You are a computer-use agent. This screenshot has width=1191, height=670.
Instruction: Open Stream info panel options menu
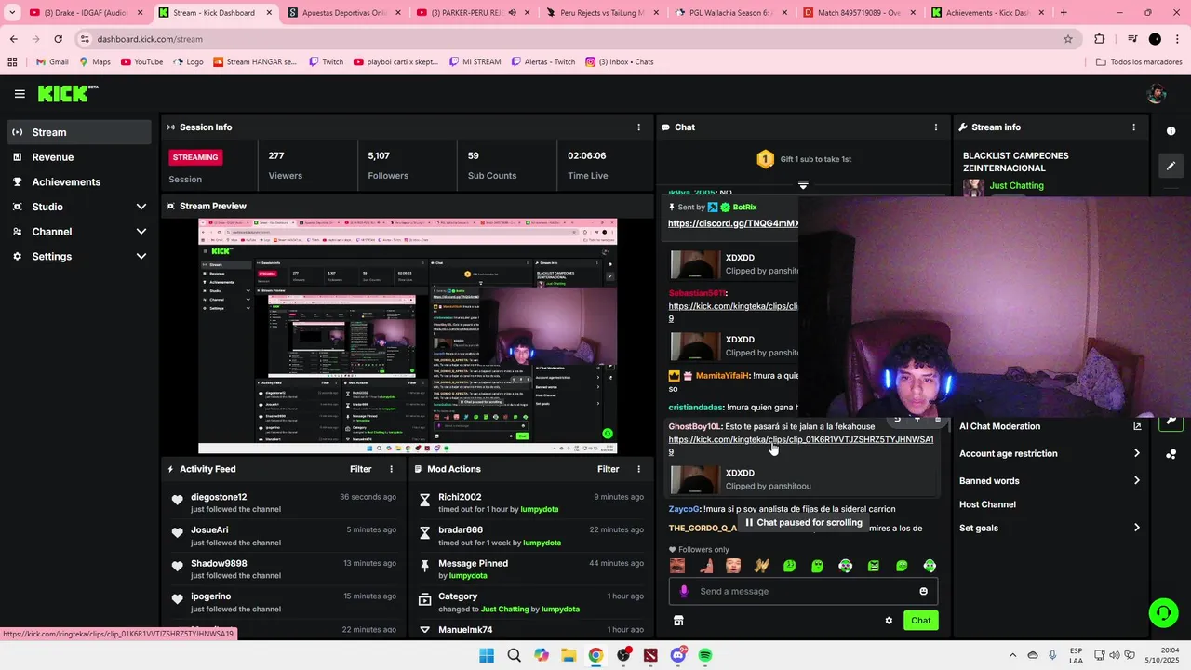point(1133,127)
